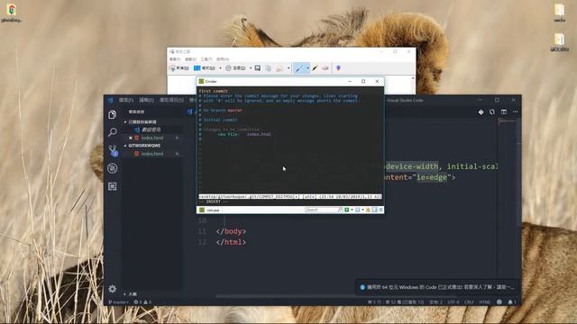Open the Help menu in Snipping Tool
The height and width of the screenshot is (324, 577).
(x=223, y=59)
